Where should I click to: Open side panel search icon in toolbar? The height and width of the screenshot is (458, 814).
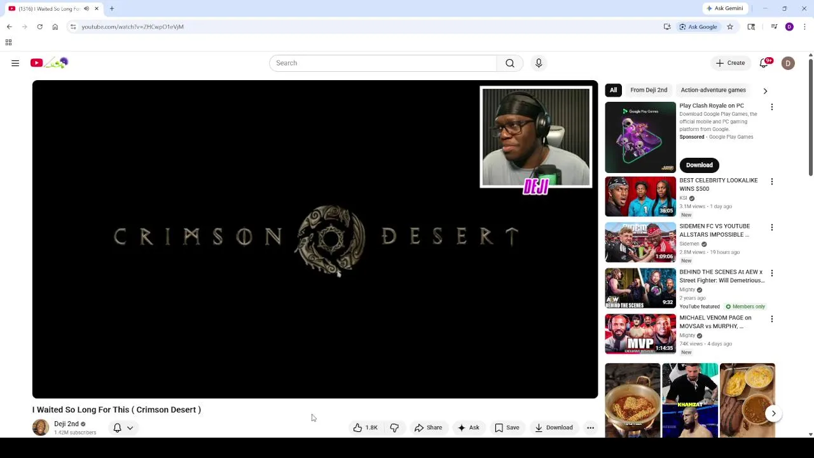click(x=751, y=27)
